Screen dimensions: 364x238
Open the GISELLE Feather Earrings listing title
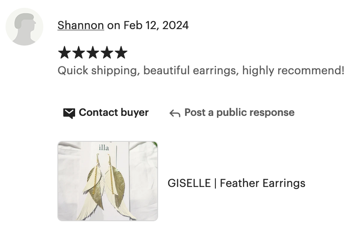[236, 183]
